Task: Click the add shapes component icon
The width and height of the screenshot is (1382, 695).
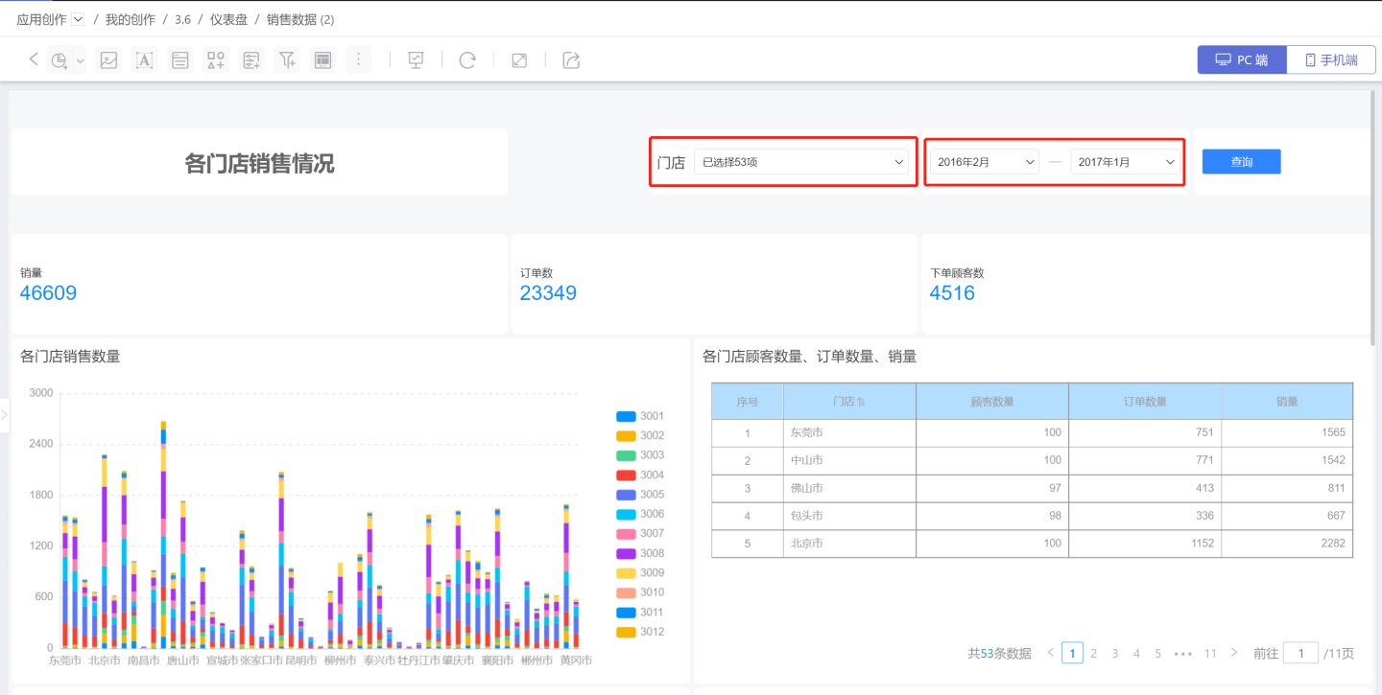Action: coord(216,60)
